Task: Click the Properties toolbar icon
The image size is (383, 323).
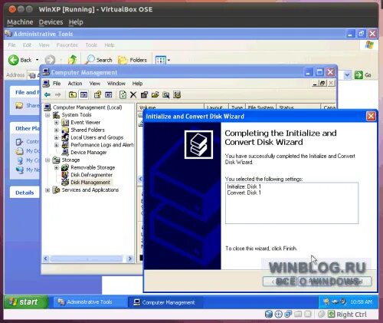Action: click(144, 95)
